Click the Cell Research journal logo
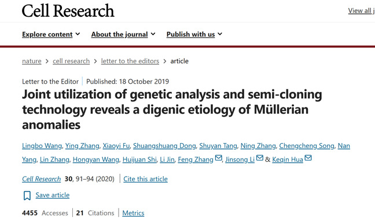Image resolution: width=375 pixels, height=224 pixels. (x=68, y=11)
